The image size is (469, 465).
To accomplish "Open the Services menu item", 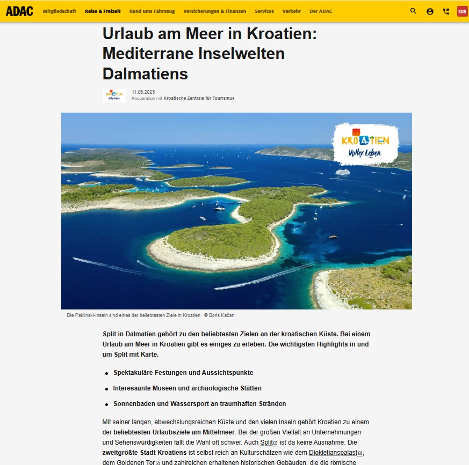I will pyautogui.click(x=264, y=11).
